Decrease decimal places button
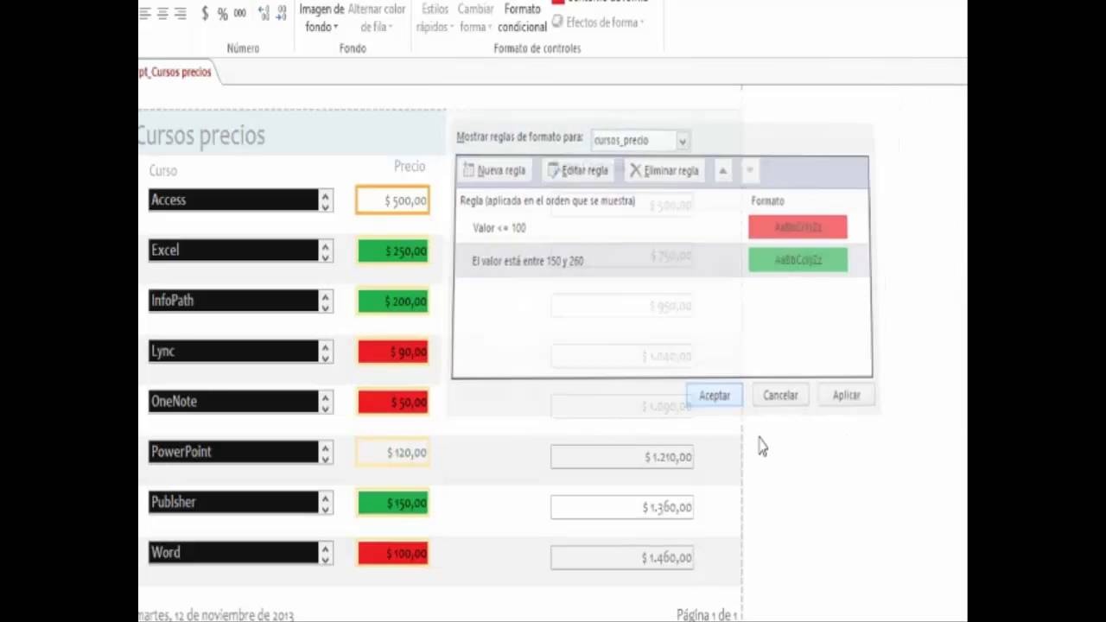The width and height of the screenshot is (1106, 622). (283, 14)
